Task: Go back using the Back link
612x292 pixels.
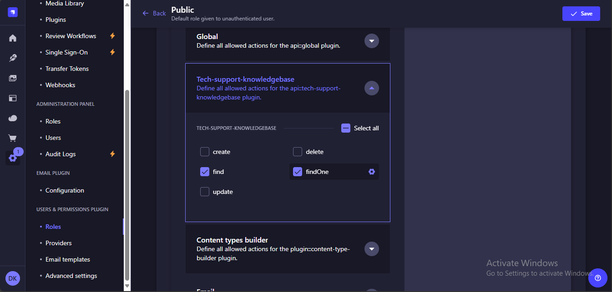Action: (154, 14)
